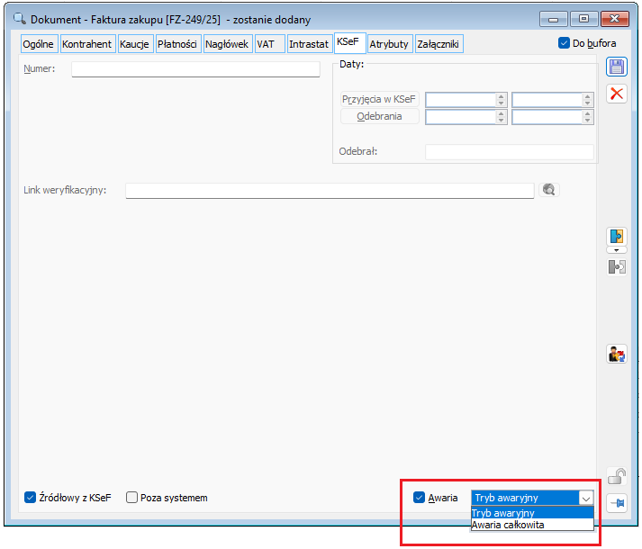
Task: Click the Odebrania button
Action: tap(380, 116)
